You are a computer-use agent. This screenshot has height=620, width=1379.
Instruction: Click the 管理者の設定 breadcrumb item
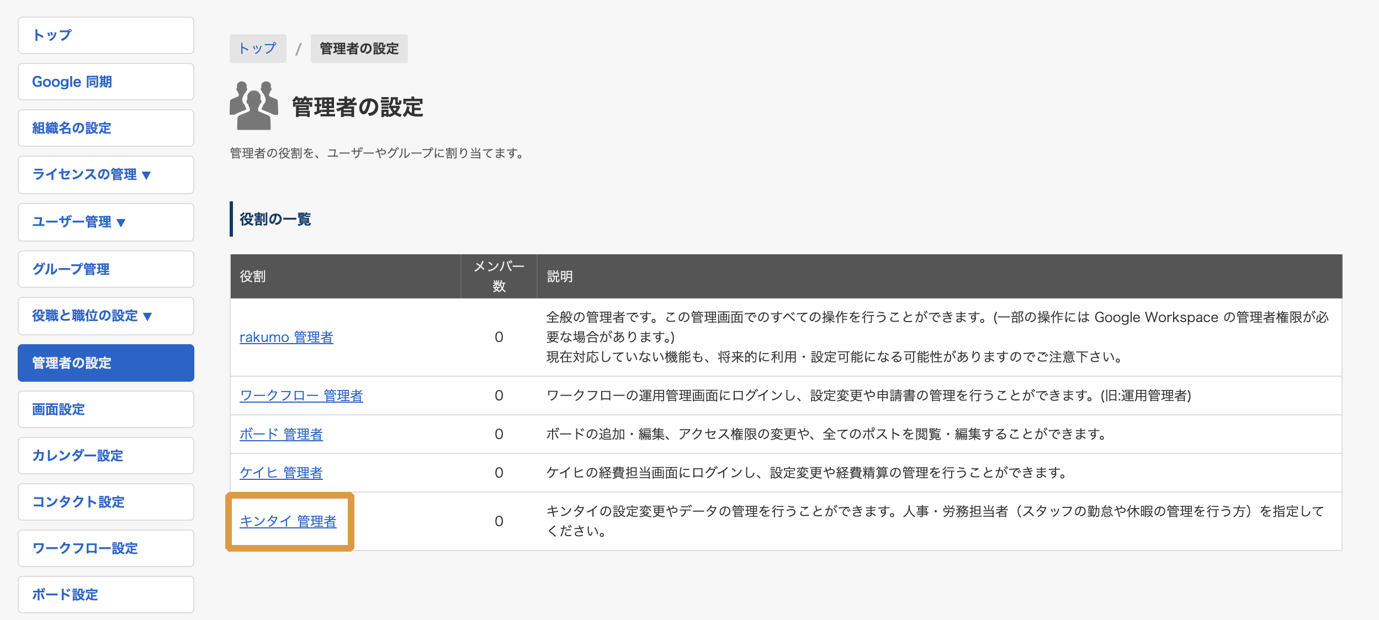click(359, 49)
